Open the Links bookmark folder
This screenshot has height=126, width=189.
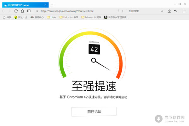point(52,17)
